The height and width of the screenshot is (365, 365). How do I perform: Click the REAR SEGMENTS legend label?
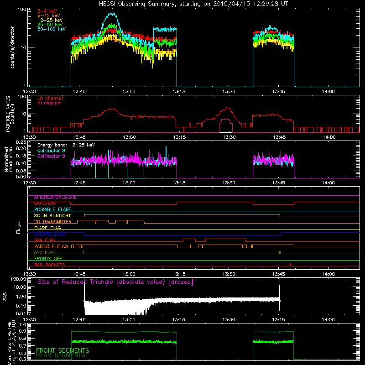click(61, 355)
